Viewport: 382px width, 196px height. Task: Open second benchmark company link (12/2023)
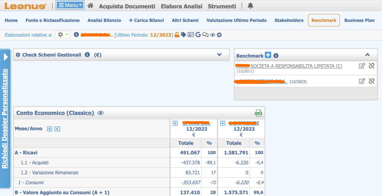coord(261,82)
